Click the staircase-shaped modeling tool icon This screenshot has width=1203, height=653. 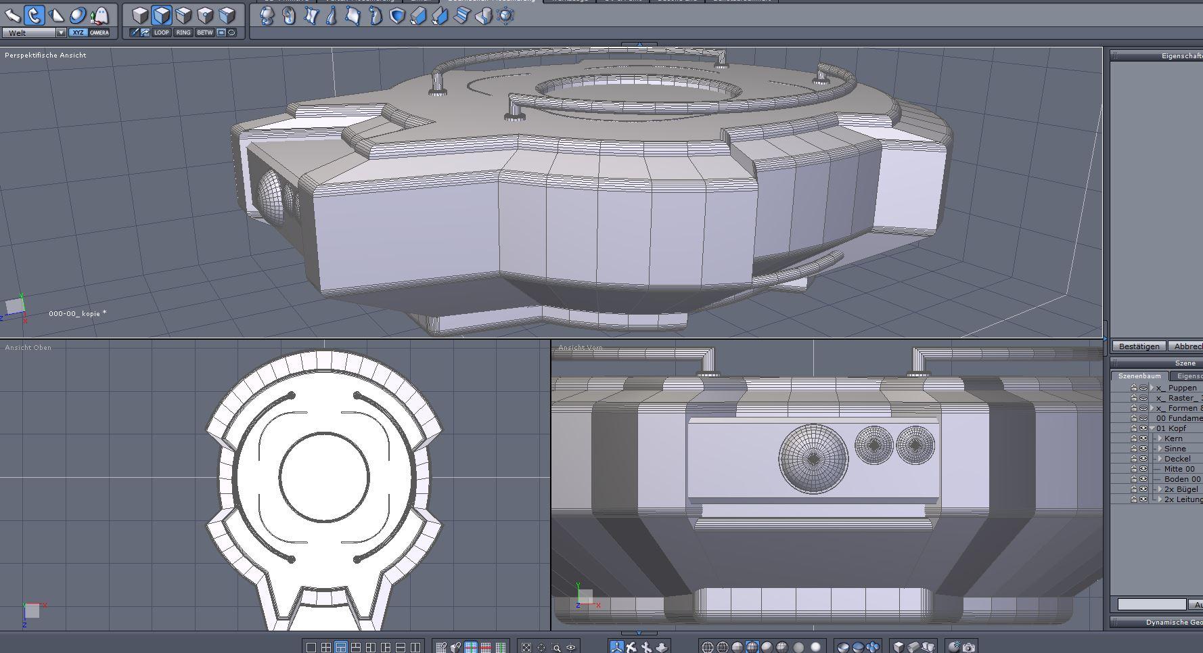coord(461,16)
